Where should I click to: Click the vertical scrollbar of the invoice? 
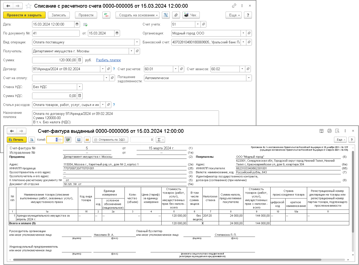[x=353, y=192]
